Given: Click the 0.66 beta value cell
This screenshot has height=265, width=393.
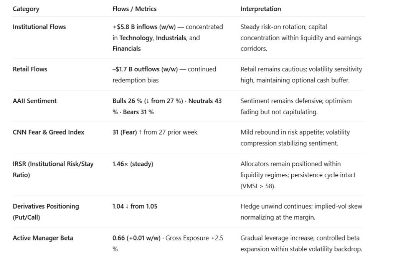Looking at the screenshot, I should click(x=118, y=238).
